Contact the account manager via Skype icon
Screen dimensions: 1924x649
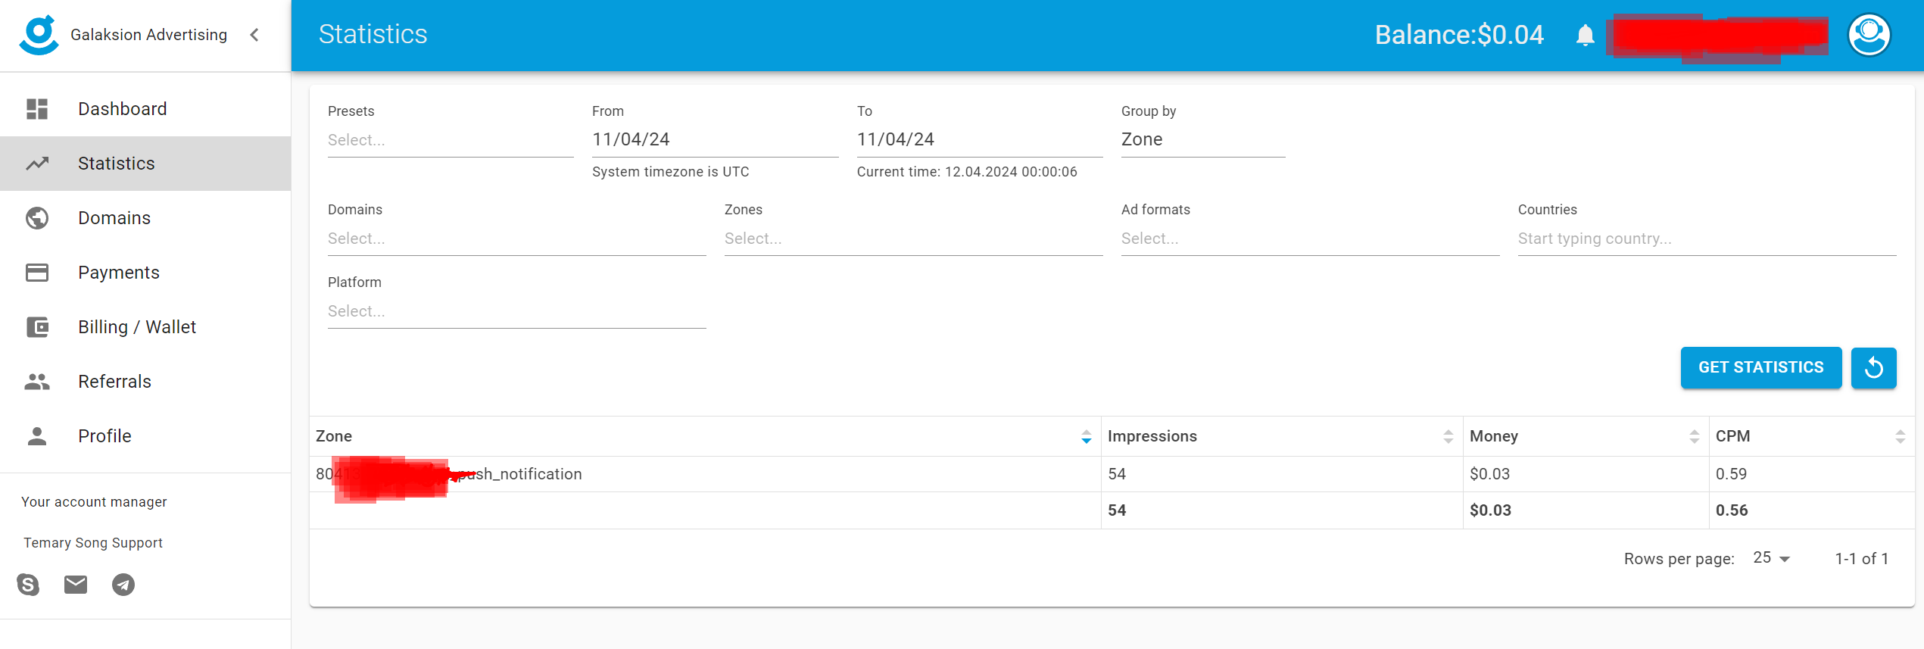pyautogui.click(x=28, y=585)
